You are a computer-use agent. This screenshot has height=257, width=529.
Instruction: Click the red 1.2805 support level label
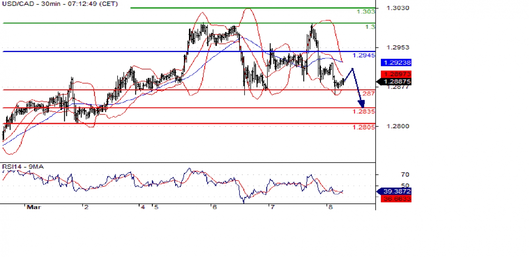coord(363,127)
